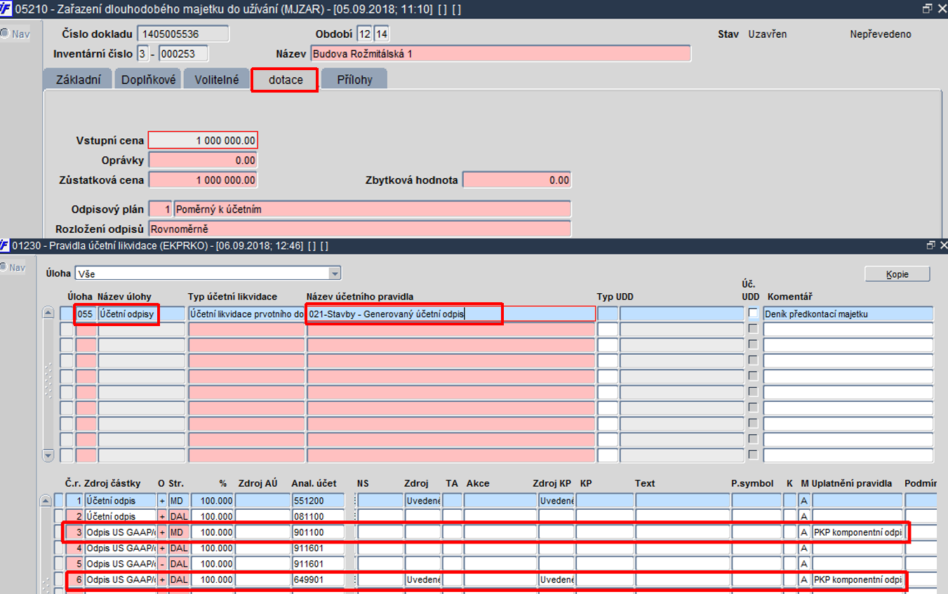Click Zdroj KP cell Uvedené in row 6
The height and width of the screenshot is (594, 948).
[556, 579]
